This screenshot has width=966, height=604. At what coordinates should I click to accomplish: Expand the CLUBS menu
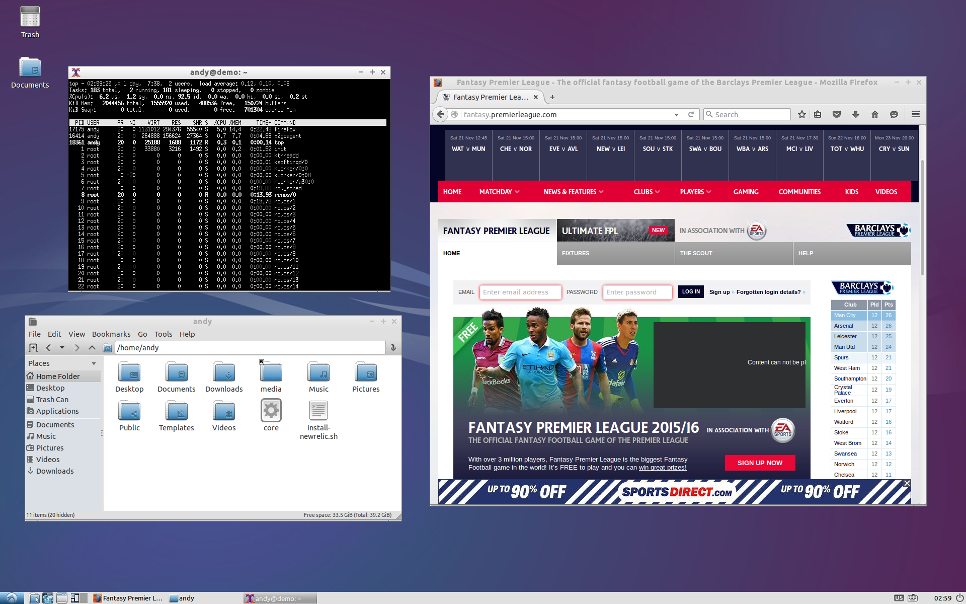[647, 192]
